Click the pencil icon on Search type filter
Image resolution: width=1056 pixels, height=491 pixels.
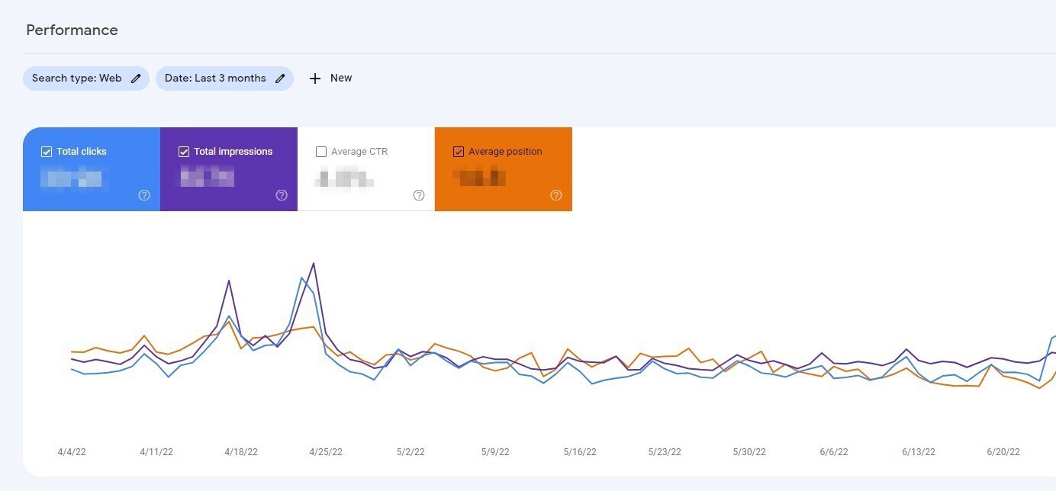click(135, 78)
